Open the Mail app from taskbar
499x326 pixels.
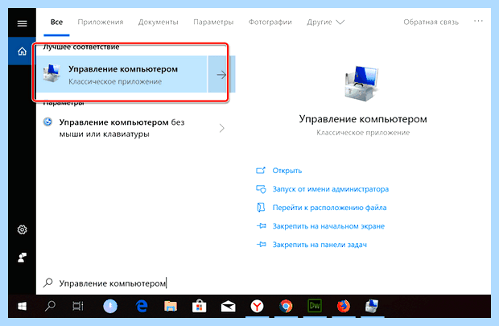pyautogui.click(x=229, y=307)
